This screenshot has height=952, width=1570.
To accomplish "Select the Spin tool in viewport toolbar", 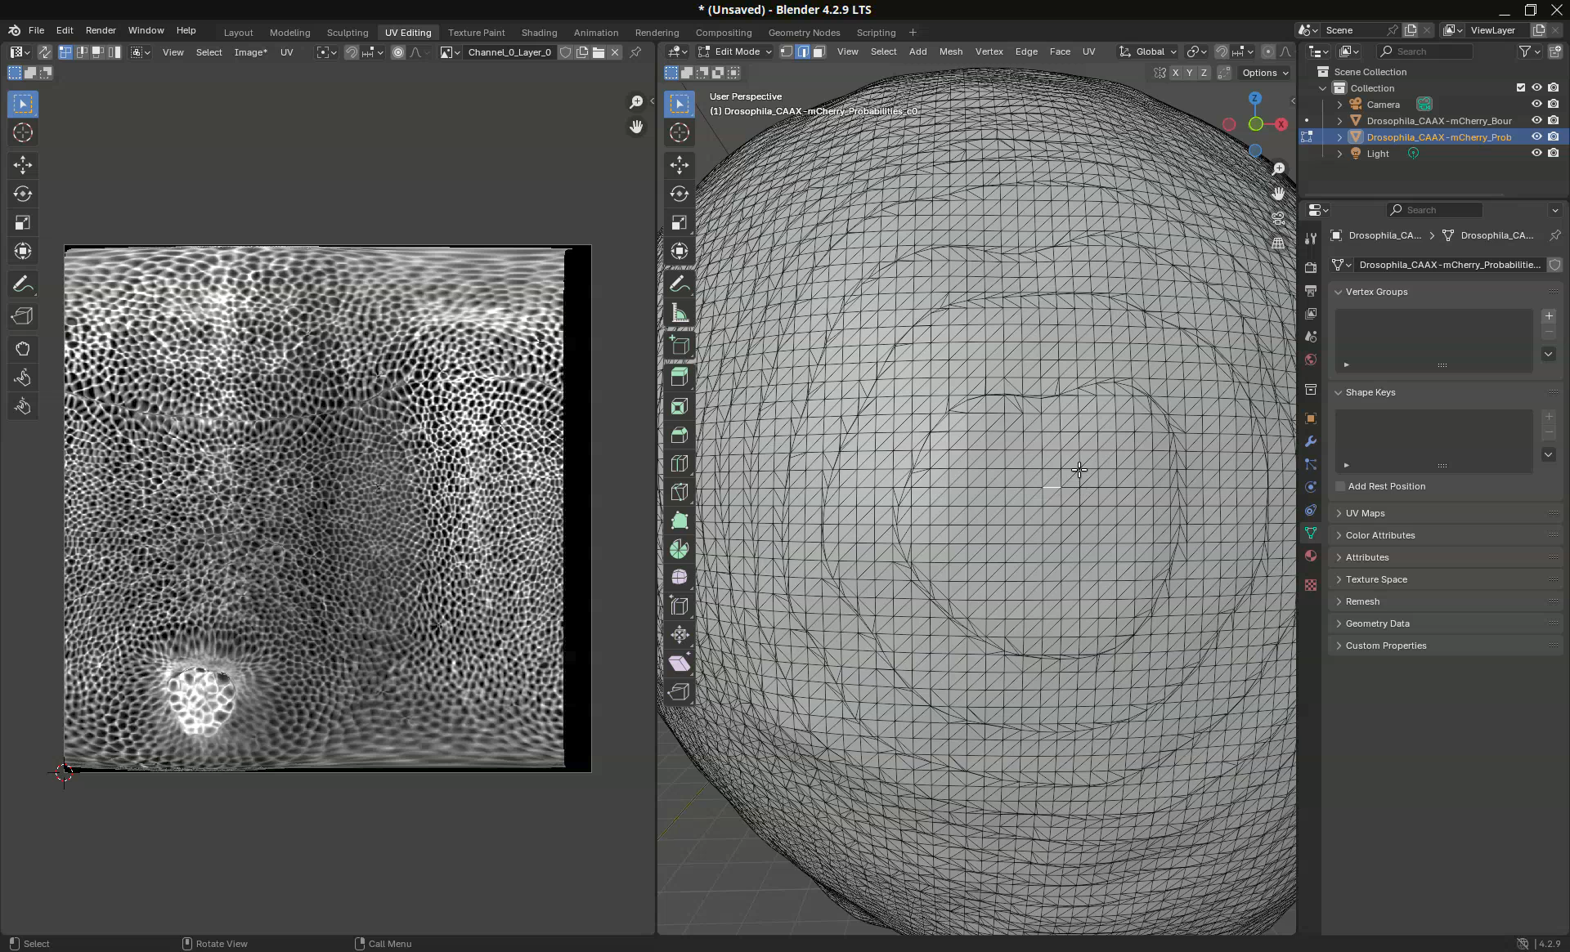I will pyautogui.click(x=679, y=549).
